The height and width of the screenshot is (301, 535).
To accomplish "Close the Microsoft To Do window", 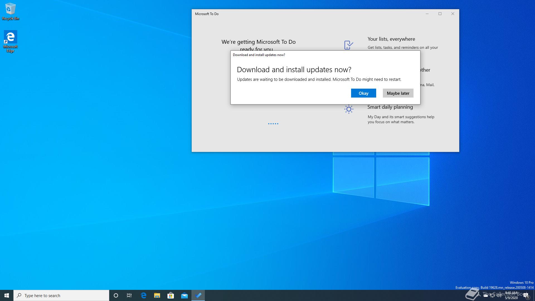I will tap(453, 14).
